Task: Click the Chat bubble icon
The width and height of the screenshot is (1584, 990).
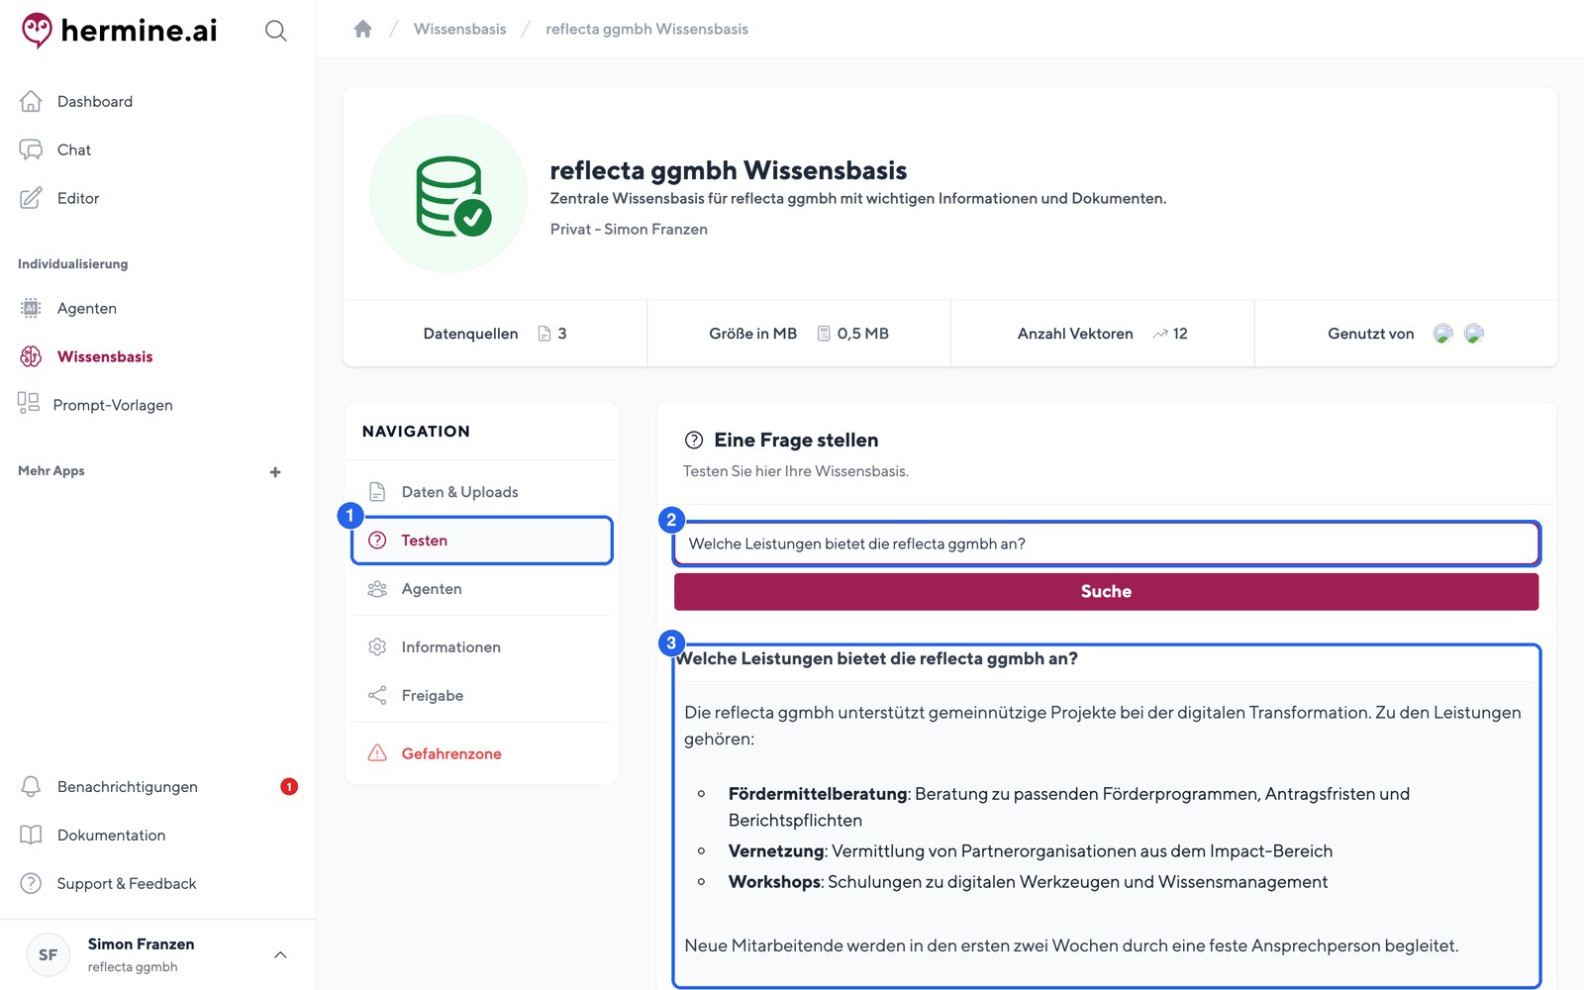Action: pos(31,149)
